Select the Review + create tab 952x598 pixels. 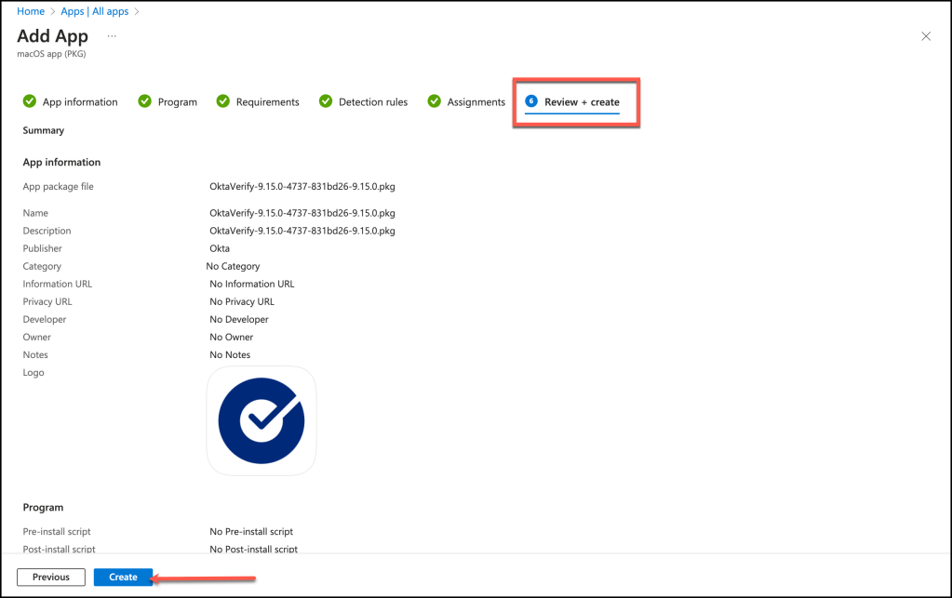pyautogui.click(x=582, y=102)
